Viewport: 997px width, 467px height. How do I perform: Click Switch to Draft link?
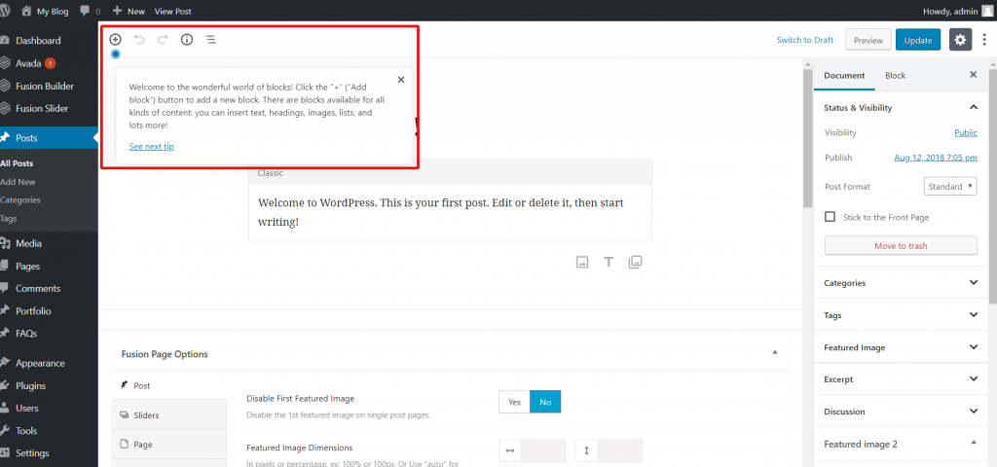[805, 40]
